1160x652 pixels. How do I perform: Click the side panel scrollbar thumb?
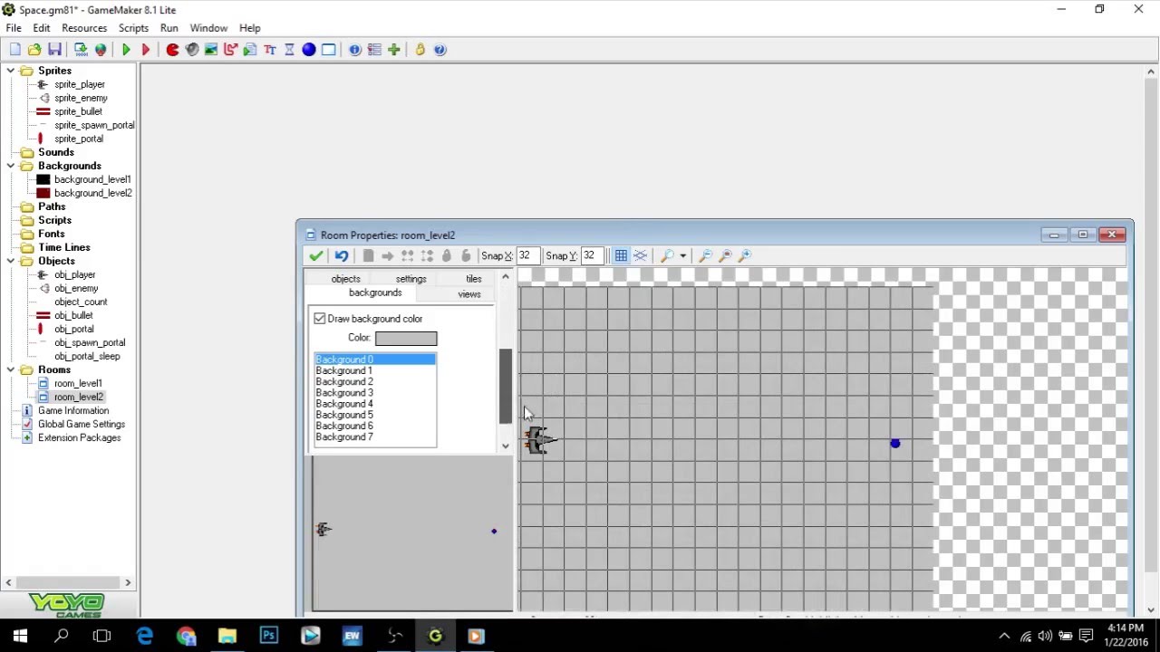[506, 387]
